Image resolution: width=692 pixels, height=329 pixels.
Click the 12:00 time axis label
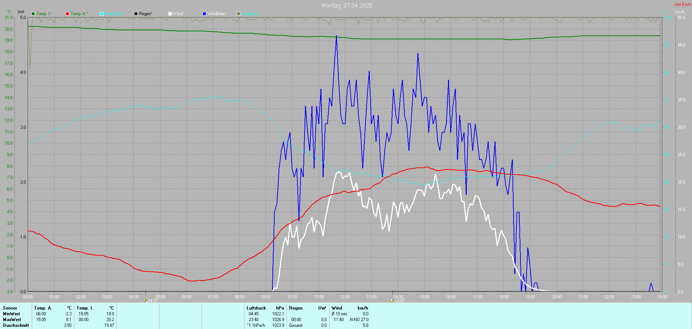(345, 297)
